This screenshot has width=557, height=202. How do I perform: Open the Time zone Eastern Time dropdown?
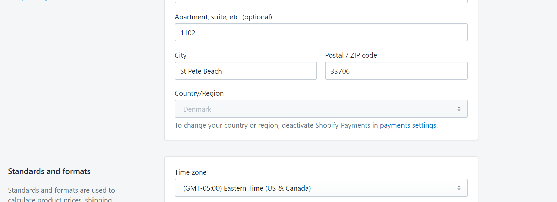315,188
